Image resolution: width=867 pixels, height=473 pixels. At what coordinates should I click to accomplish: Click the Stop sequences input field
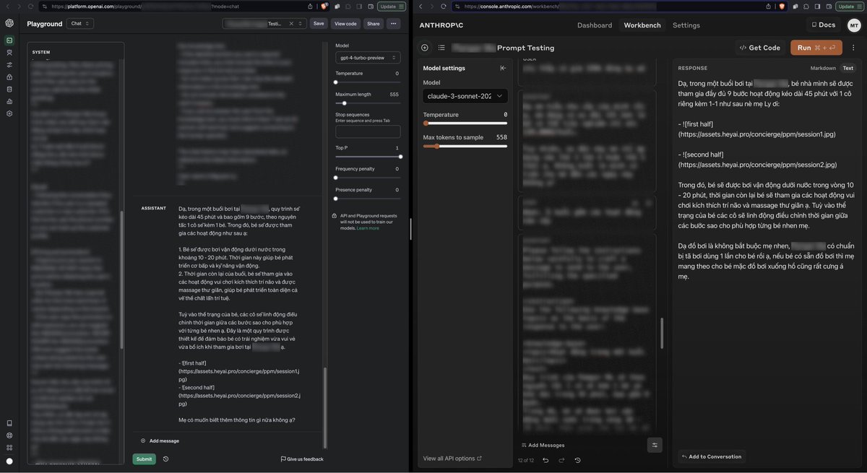coord(368,131)
